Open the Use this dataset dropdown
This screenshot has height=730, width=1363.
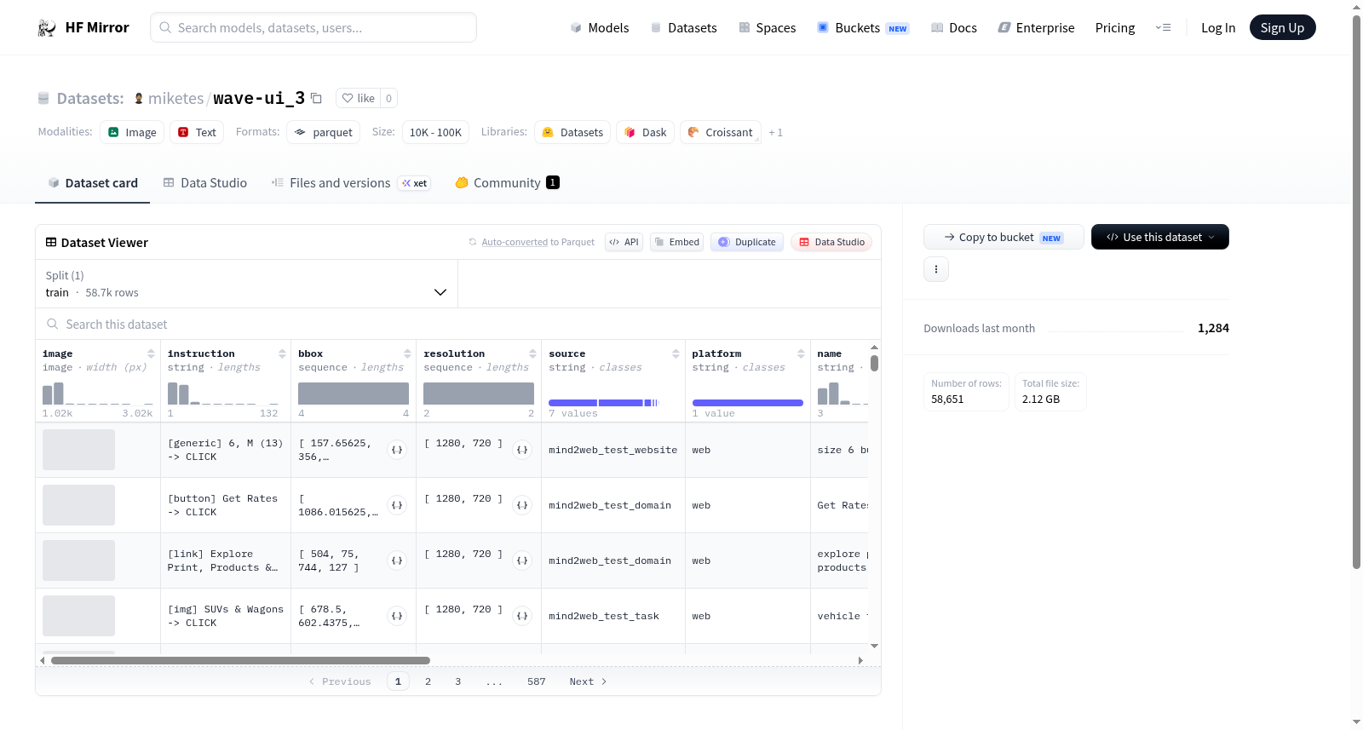click(1160, 237)
